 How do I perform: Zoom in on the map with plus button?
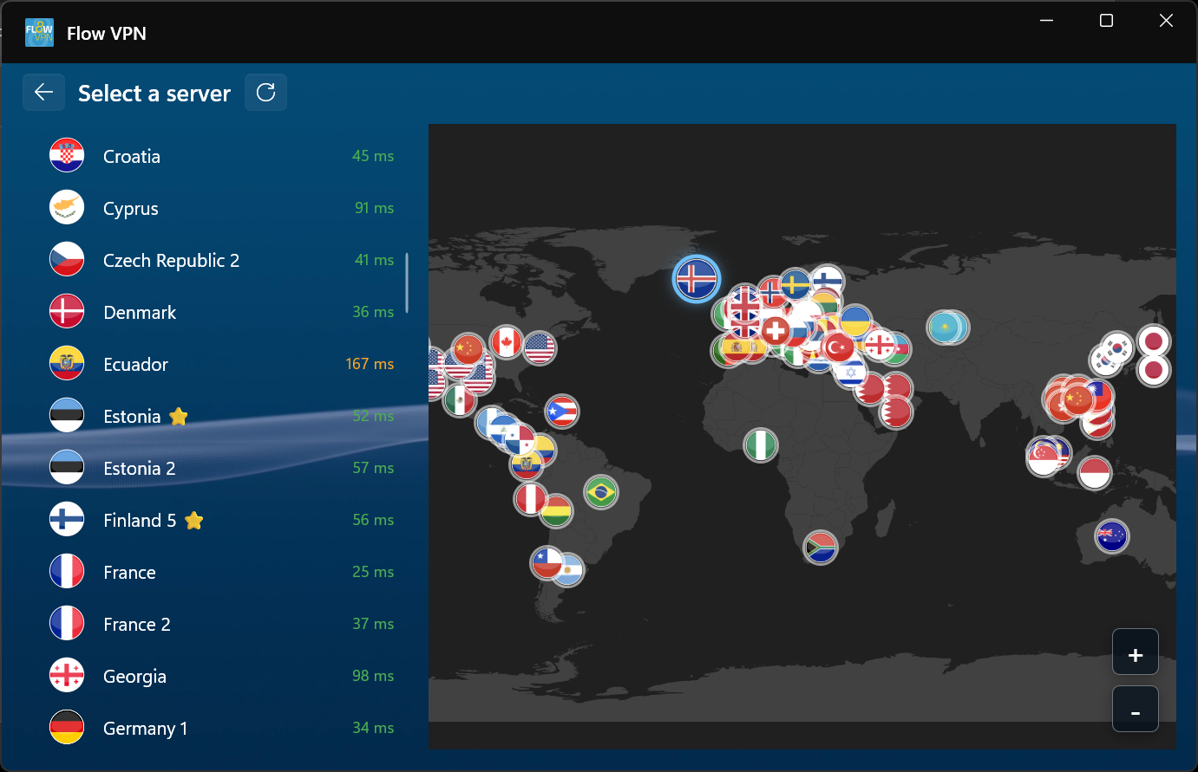point(1136,652)
